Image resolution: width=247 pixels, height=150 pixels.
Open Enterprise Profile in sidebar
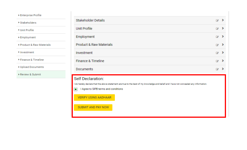(31, 15)
